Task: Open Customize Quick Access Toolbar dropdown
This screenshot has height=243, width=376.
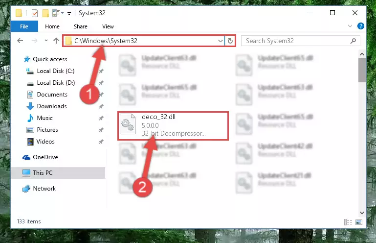Action: [69, 13]
